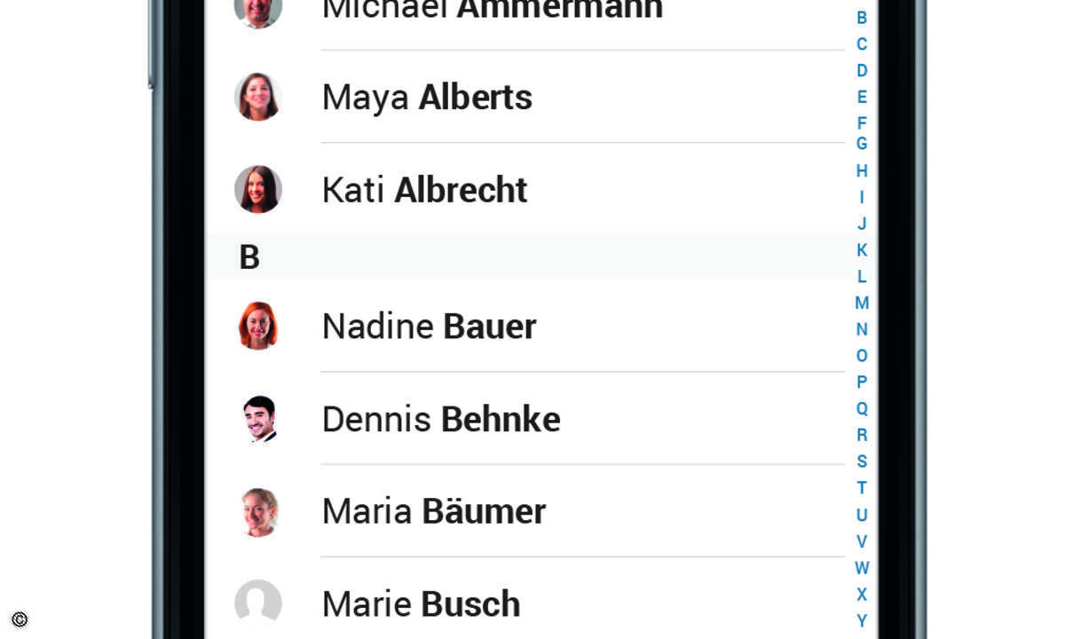Screen dimensions: 1065x639
Task: Jump to letter W in index
Action: coord(862,568)
